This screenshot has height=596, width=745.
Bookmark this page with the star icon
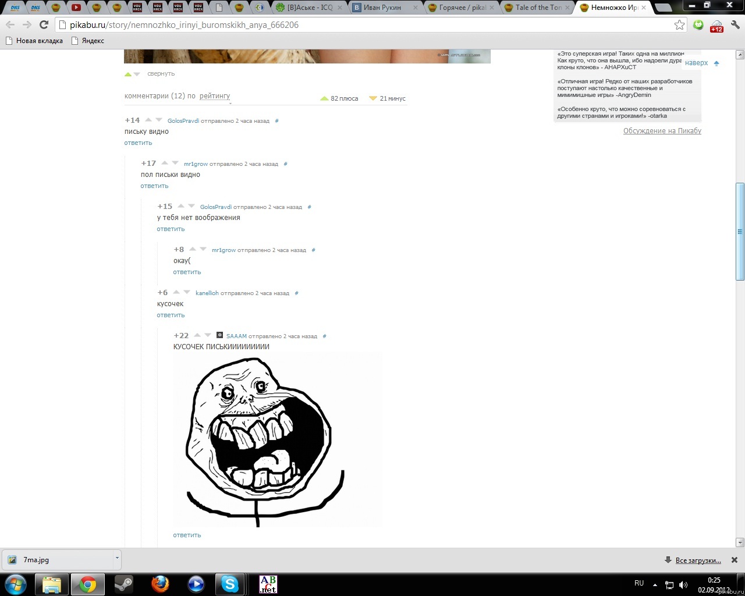[679, 25]
